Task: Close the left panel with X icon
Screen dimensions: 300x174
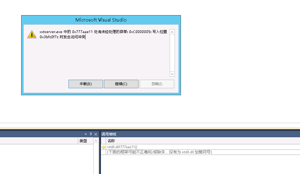Action: [x=96, y=134]
